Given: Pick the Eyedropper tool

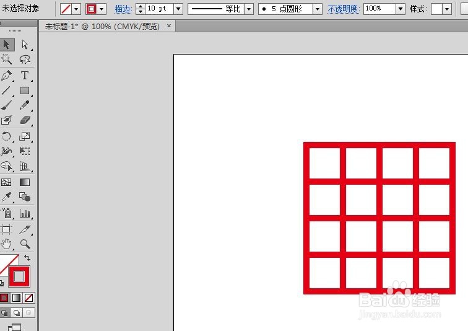Looking at the screenshot, I should 7,197.
